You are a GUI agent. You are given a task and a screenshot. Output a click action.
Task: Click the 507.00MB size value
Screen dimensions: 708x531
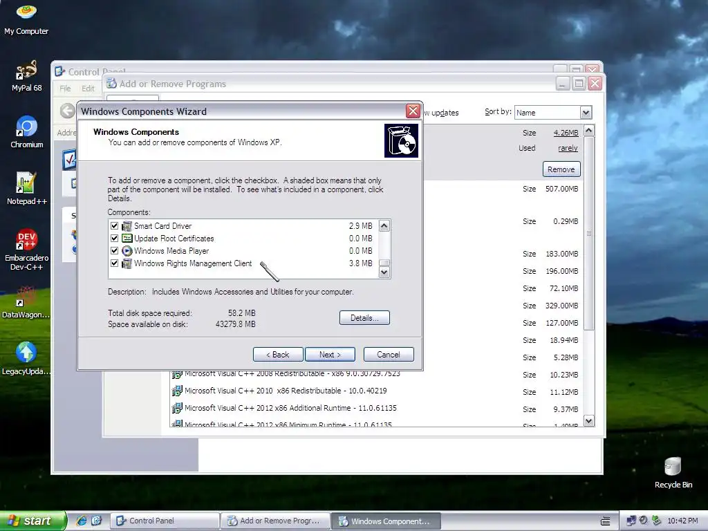pos(561,189)
